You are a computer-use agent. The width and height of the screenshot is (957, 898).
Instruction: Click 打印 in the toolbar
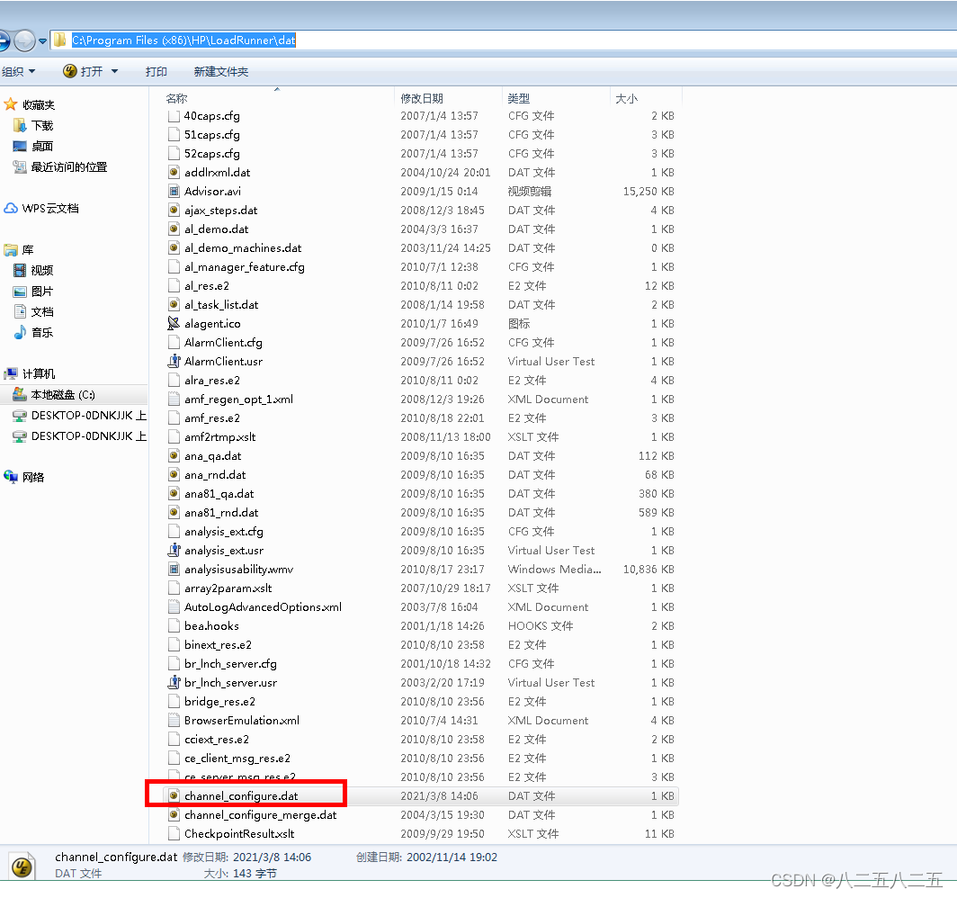coord(157,72)
